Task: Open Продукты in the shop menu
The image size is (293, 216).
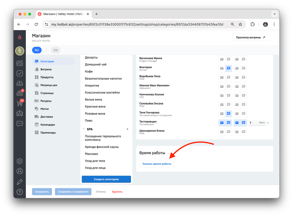Action: (53, 77)
